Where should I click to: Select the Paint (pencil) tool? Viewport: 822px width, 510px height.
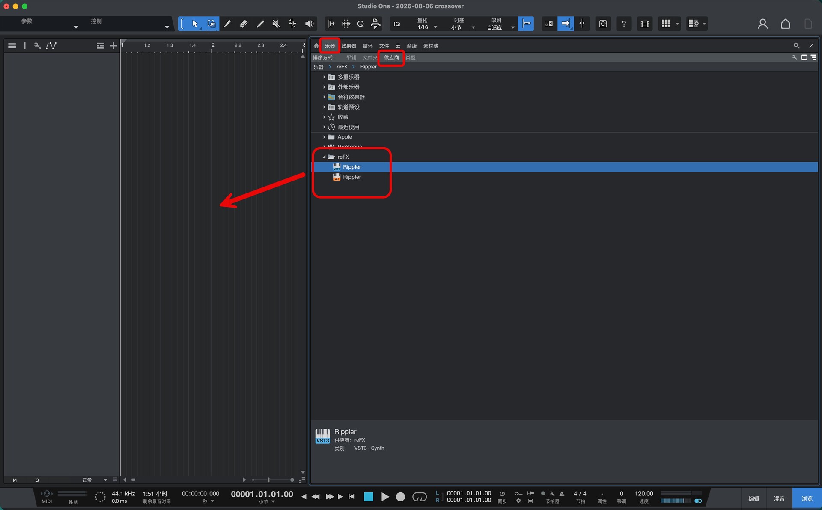260,24
